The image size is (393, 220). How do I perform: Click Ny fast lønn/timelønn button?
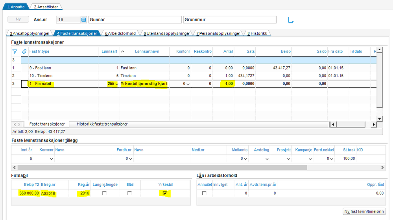coord(364,211)
